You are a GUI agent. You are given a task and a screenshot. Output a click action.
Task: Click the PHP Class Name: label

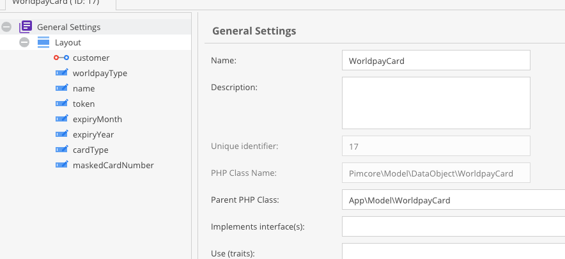click(244, 173)
